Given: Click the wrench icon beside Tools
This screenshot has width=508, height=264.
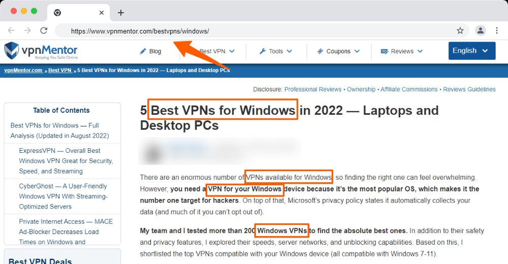Looking at the screenshot, I should pos(263,51).
